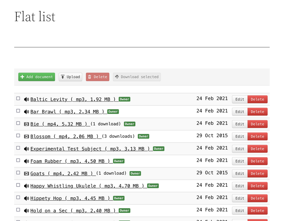Check the Hippety Hop checkbox

pos(18,197)
